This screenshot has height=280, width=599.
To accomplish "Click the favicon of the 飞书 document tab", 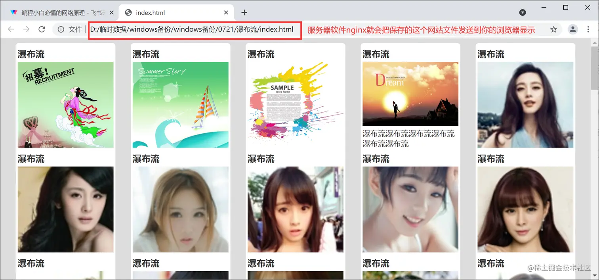I will (x=14, y=13).
